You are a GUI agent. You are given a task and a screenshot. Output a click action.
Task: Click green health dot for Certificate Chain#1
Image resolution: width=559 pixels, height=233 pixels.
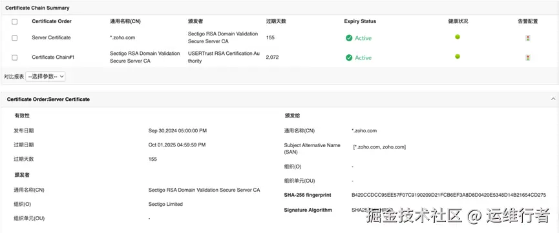[x=458, y=56]
